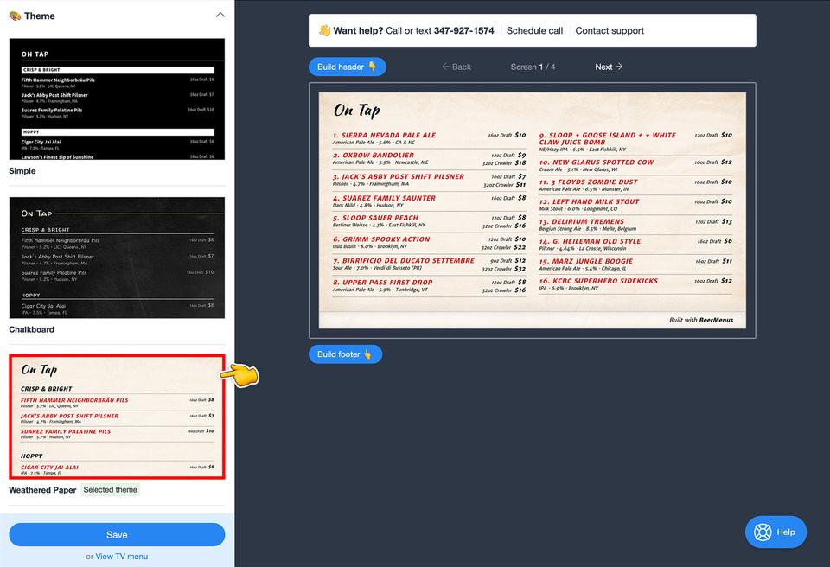Open View TV menu
Viewport: 830px width, 567px height.
[x=122, y=555]
